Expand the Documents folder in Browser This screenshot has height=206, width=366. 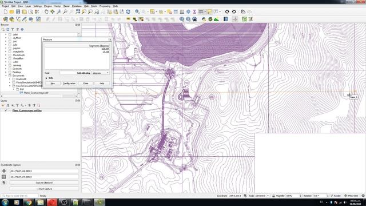tap(6, 76)
